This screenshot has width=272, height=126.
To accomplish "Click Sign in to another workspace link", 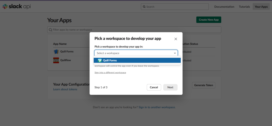I will click(x=157, y=107).
